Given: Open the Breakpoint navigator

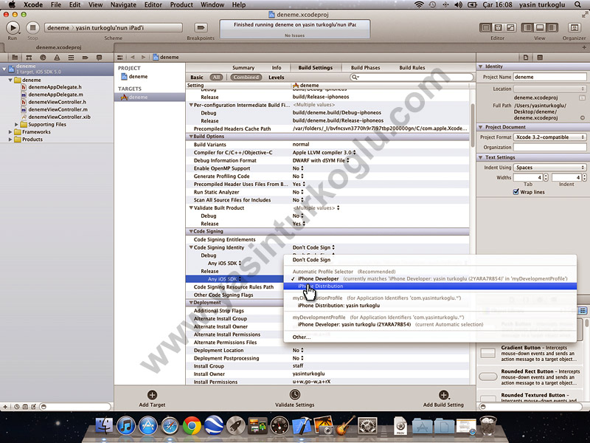Looking at the screenshot, I should [85, 58].
